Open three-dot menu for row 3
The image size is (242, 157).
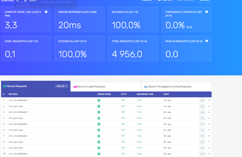pos(202,112)
